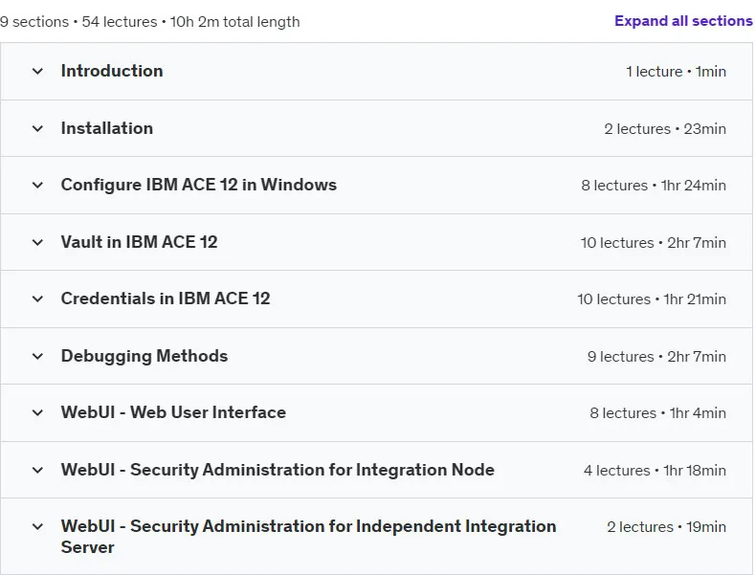Screen dimensions: 755x575
Task: Expand Configure IBM ACE 12 in Windows chevron
Action: tap(37, 185)
